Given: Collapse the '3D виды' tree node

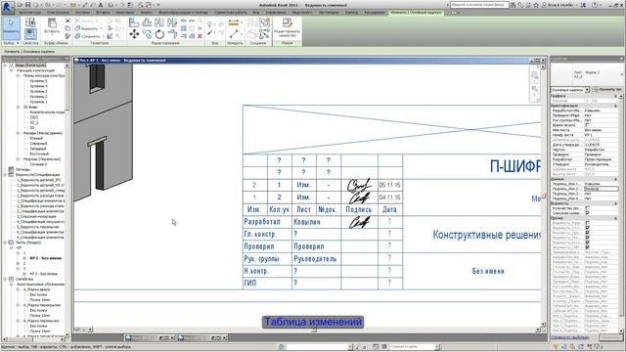Looking at the screenshot, I should [x=18, y=107].
